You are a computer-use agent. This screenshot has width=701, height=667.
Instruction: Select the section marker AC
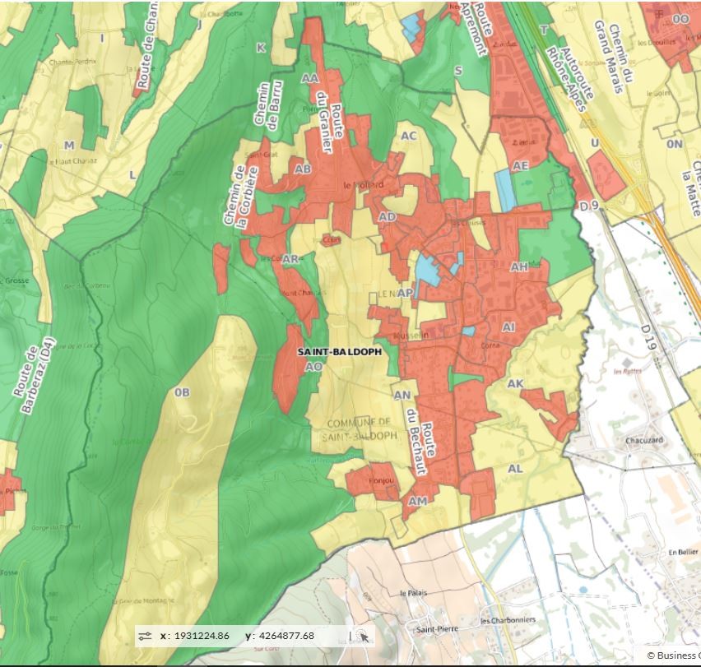[x=408, y=136]
